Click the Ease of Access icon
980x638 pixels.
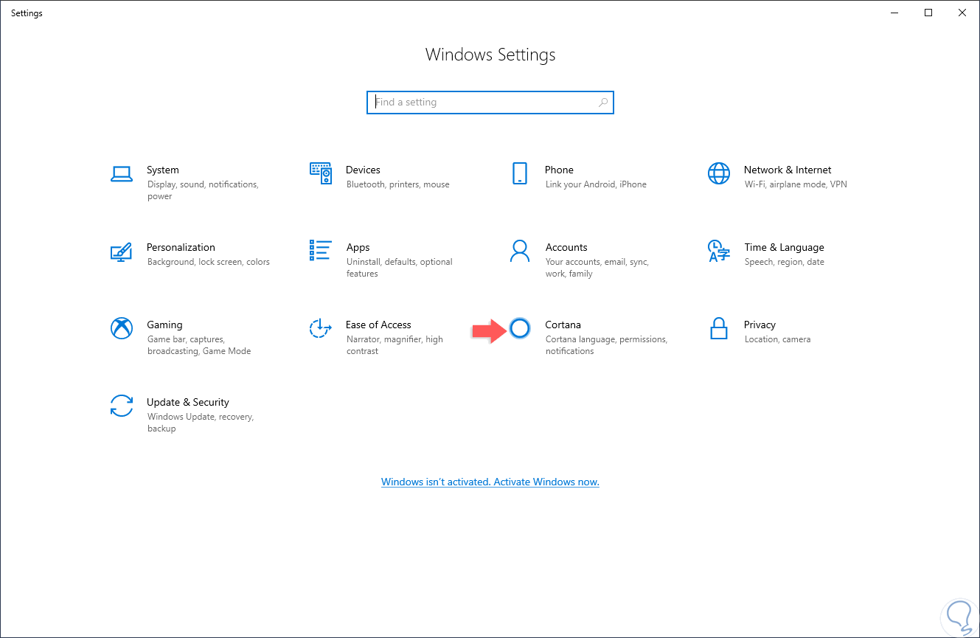click(320, 328)
